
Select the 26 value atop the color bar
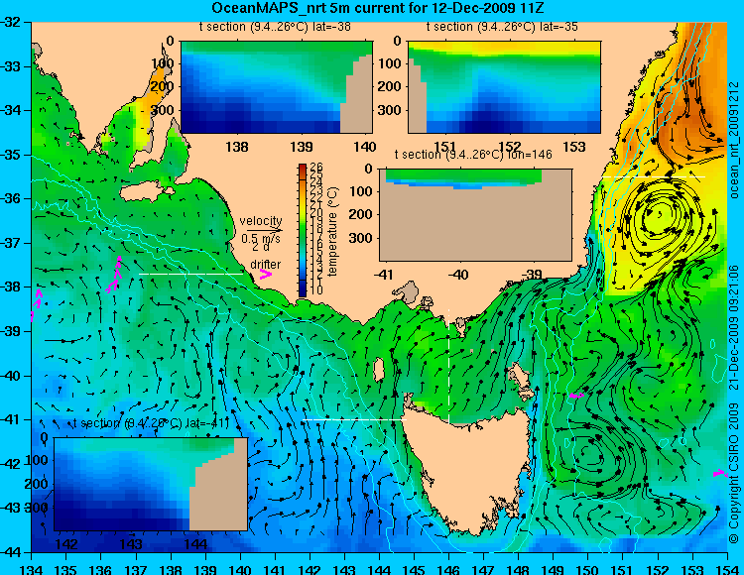pyautogui.click(x=316, y=168)
